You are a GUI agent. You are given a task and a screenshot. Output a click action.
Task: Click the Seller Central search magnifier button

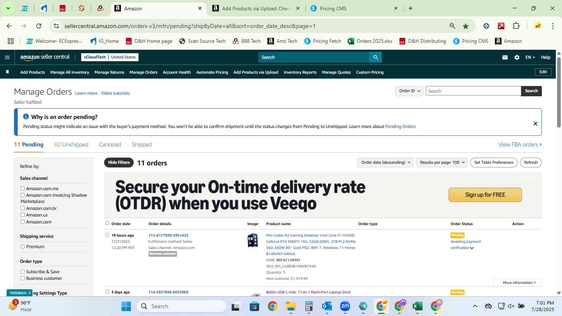[x=375, y=57]
